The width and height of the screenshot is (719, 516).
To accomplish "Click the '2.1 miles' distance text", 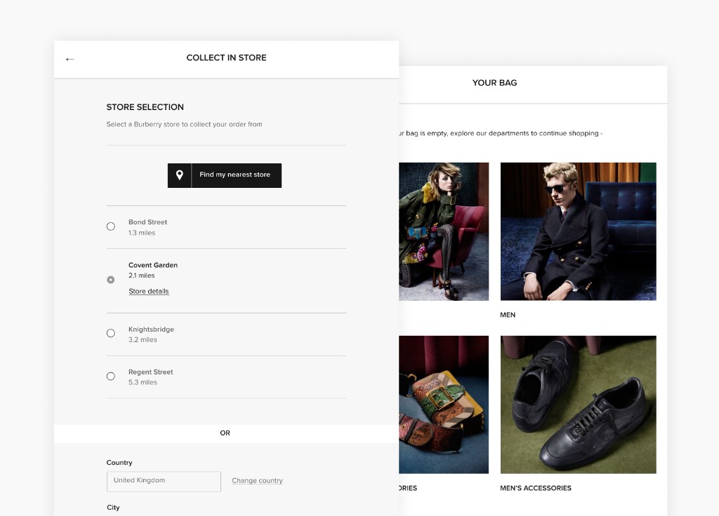I will (141, 276).
